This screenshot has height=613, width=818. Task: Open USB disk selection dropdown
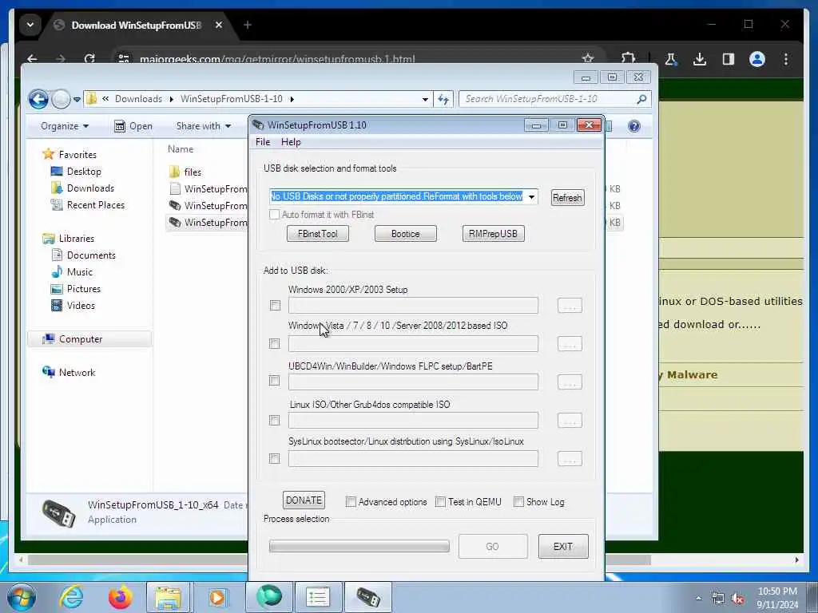tap(531, 197)
